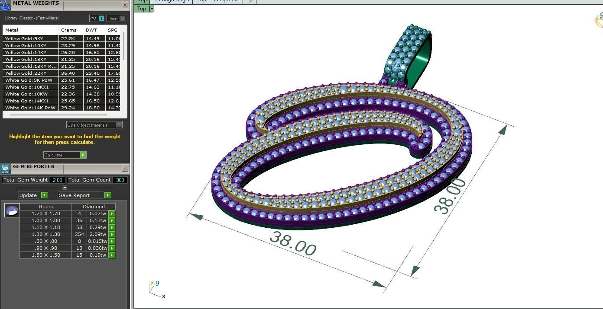Open the Top viewport dropdown arrow
Viewport: 603px width, 309px height.
[152, 9]
